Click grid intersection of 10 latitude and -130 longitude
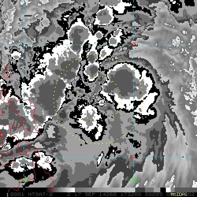 pos(134,157)
